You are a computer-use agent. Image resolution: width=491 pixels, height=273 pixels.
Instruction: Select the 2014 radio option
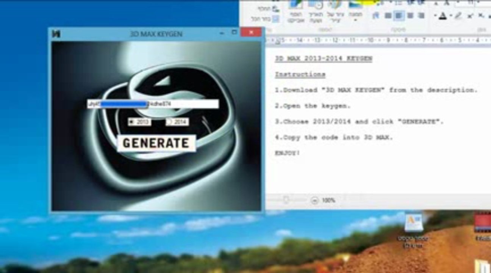(177, 122)
